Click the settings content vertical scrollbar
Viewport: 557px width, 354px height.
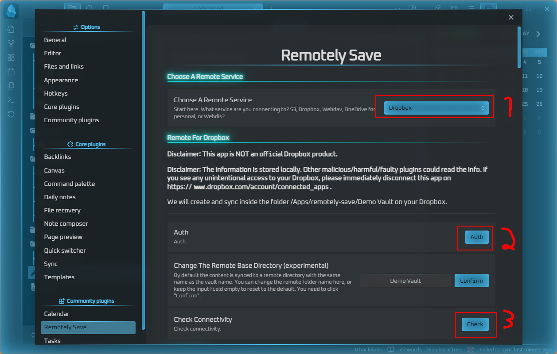[x=519, y=47]
